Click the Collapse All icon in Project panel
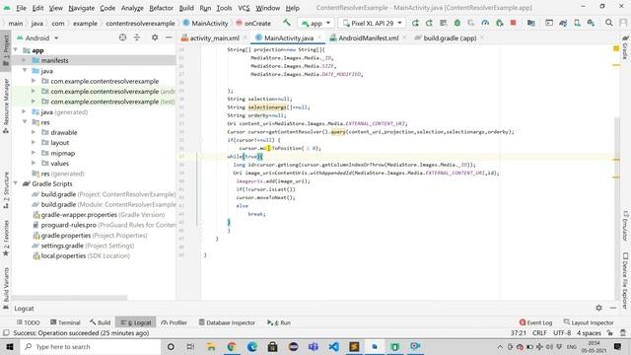The height and width of the screenshot is (355, 631). point(137,37)
